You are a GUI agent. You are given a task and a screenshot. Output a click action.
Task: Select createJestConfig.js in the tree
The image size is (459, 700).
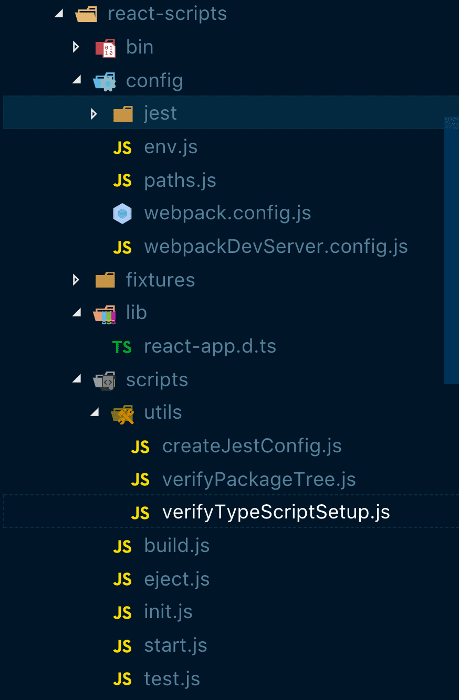[252, 446]
